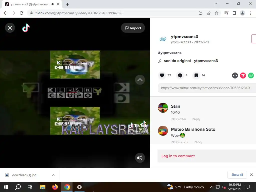Open network status tray icon
Viewport: 256px width, 192px height.
218,187
